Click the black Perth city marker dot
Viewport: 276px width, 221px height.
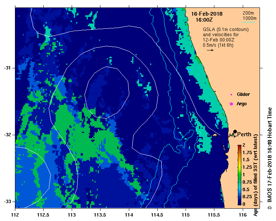tap(235, 131)
